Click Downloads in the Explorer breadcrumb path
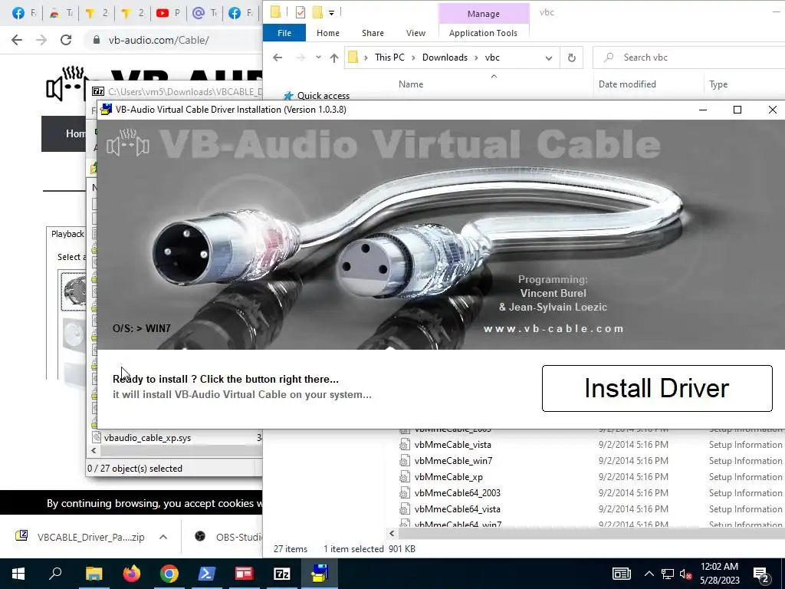785x589 pixels. (x=445, y=58)
